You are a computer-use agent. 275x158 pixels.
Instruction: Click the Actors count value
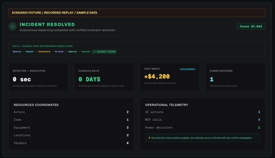click(128, 112)
